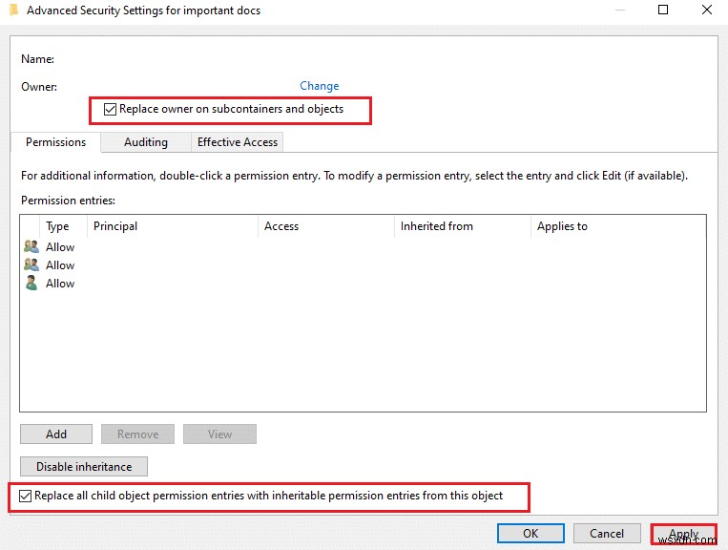This screenshot has width=728, height=550.
Task: Click the Principal column header
Action: (x=173, y=226)
